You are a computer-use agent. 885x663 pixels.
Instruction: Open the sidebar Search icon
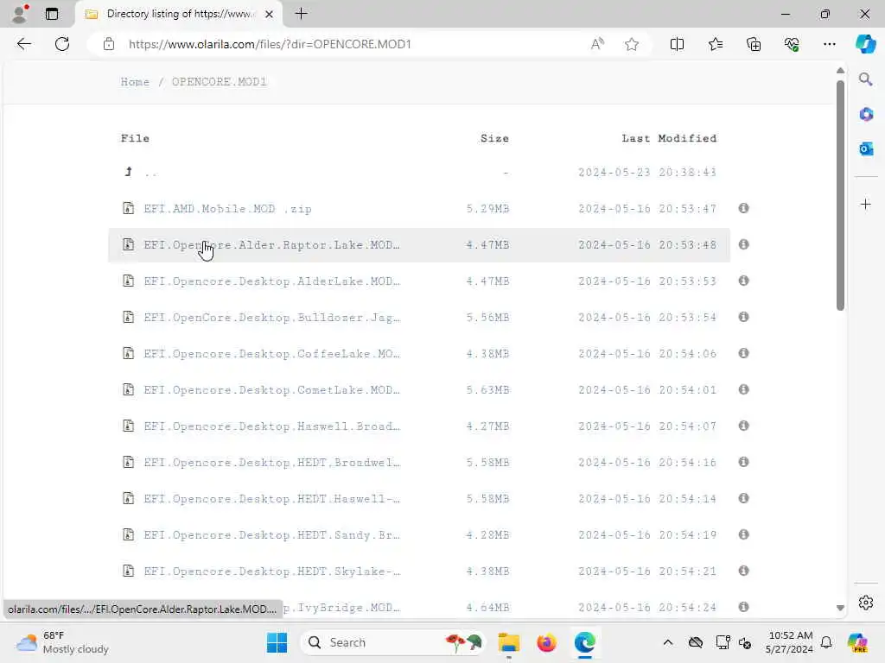(866, 79)
